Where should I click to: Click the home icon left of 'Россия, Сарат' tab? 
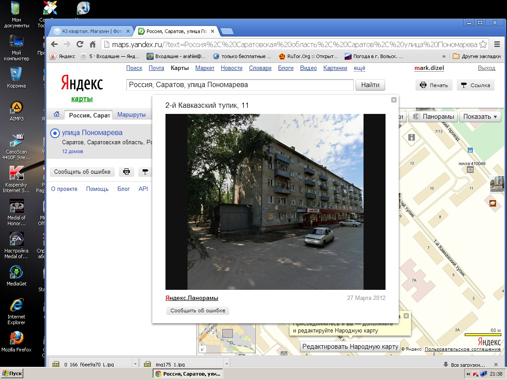point(57,114)
